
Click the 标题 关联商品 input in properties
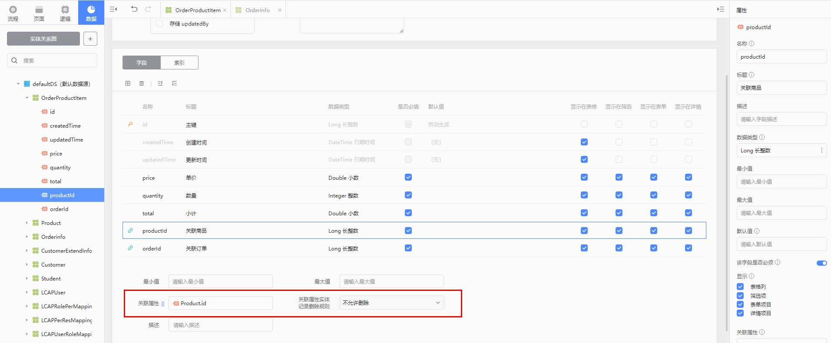point(781,88)
